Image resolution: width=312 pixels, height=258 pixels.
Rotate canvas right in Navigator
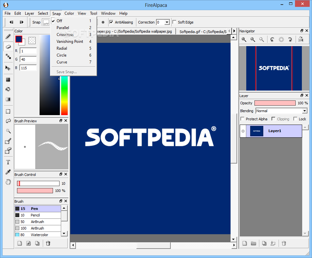pos(290,40)
